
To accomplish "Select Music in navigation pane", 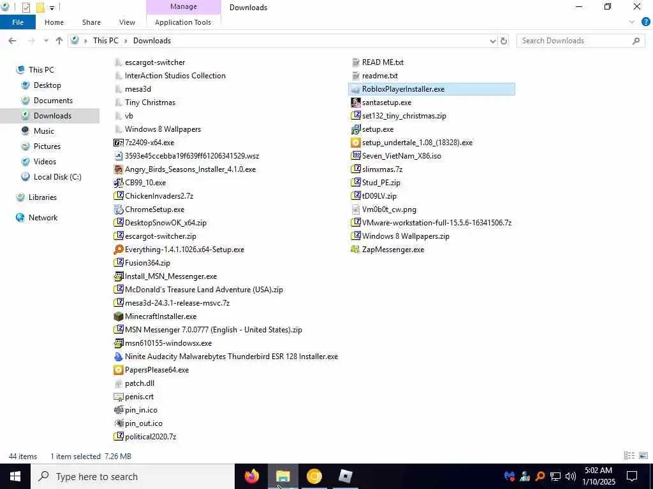I will 44,131.
